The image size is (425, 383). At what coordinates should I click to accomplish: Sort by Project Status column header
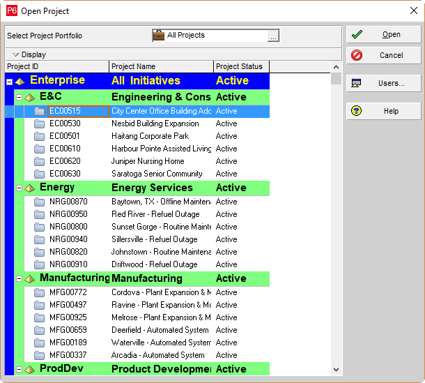(x=242, y=66)
